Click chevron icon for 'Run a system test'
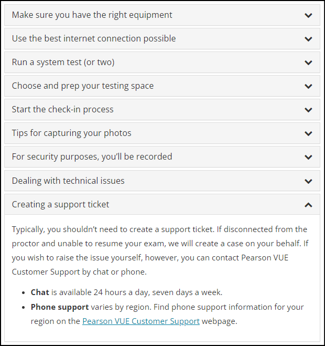325x346 pixels. pos(308,62)
